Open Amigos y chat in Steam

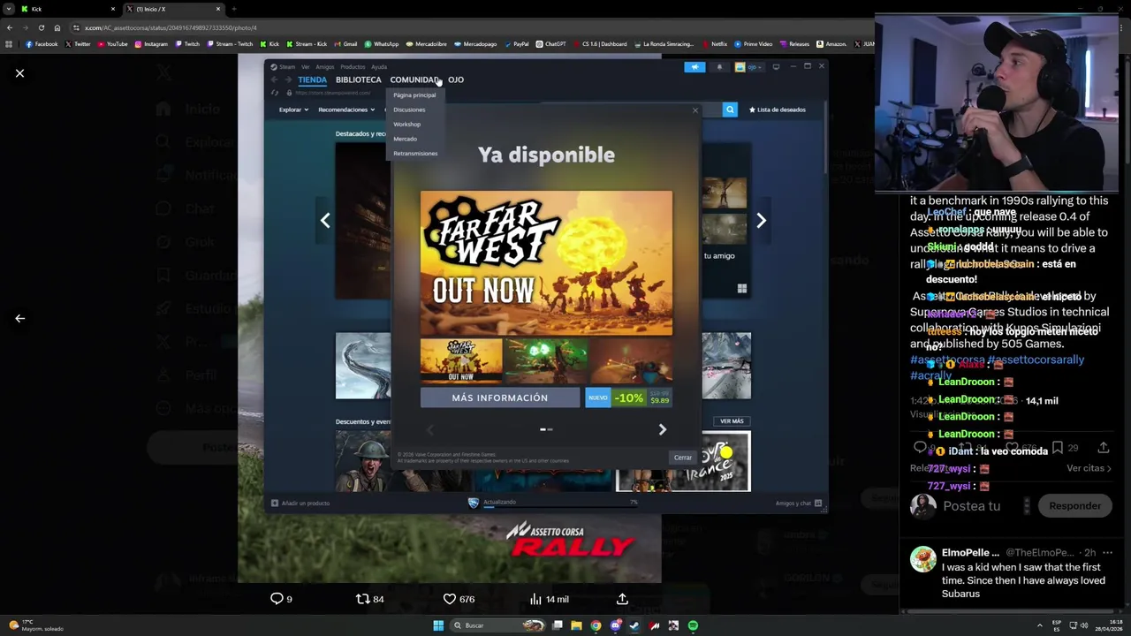[799, 503]
